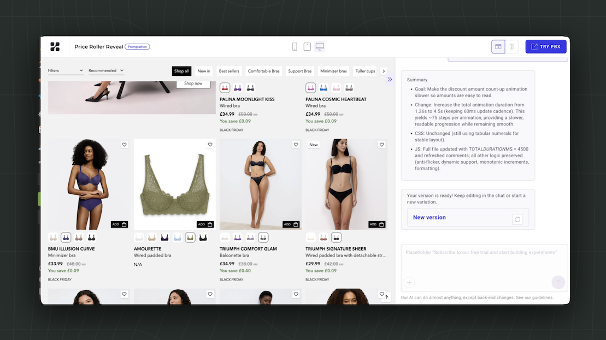
Task: Switch to desktop device preview
Action: [320, 47]
